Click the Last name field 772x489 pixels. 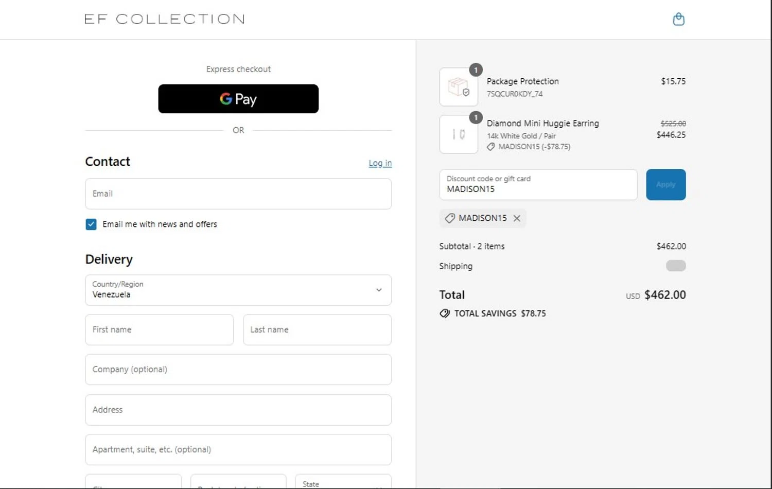pos(318,329)
